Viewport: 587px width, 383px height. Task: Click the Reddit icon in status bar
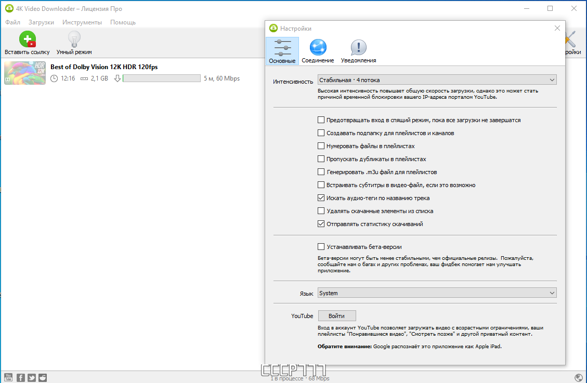[x=43, y=377]
